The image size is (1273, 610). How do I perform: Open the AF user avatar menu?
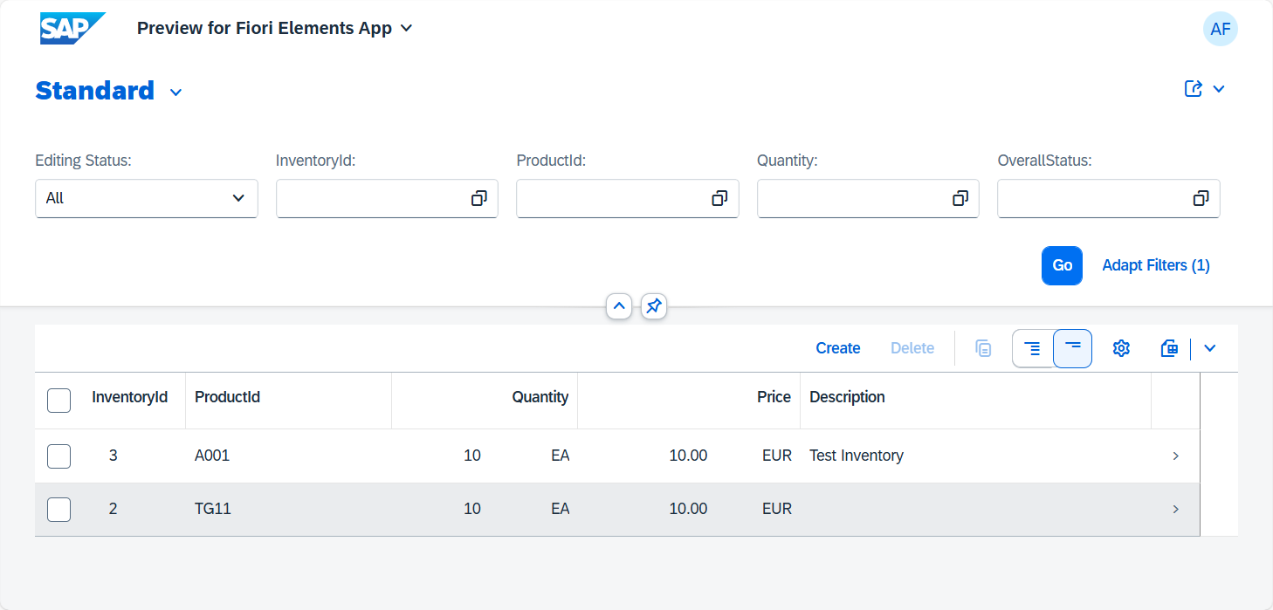[1220, 29]
